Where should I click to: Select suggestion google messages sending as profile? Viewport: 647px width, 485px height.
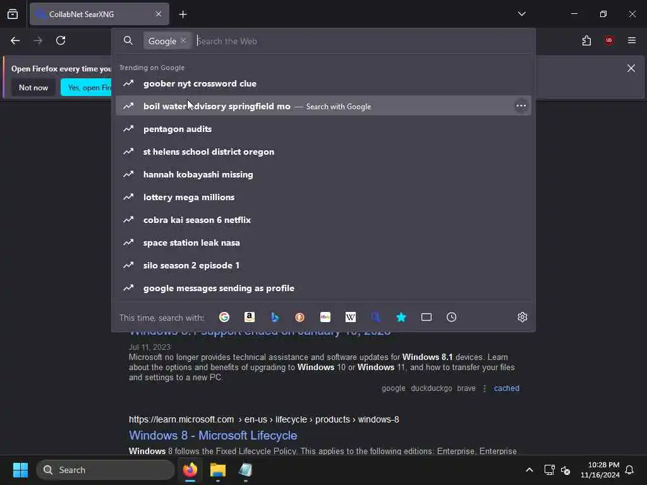(323, 288)
